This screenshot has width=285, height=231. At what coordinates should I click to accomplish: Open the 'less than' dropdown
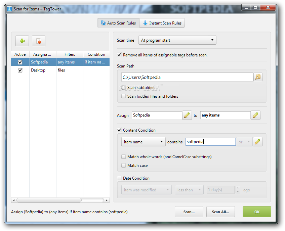189,190
